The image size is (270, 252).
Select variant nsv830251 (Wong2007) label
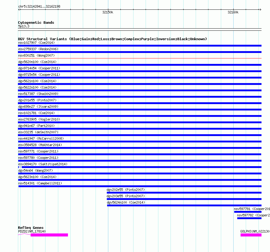tap(36, 55)
